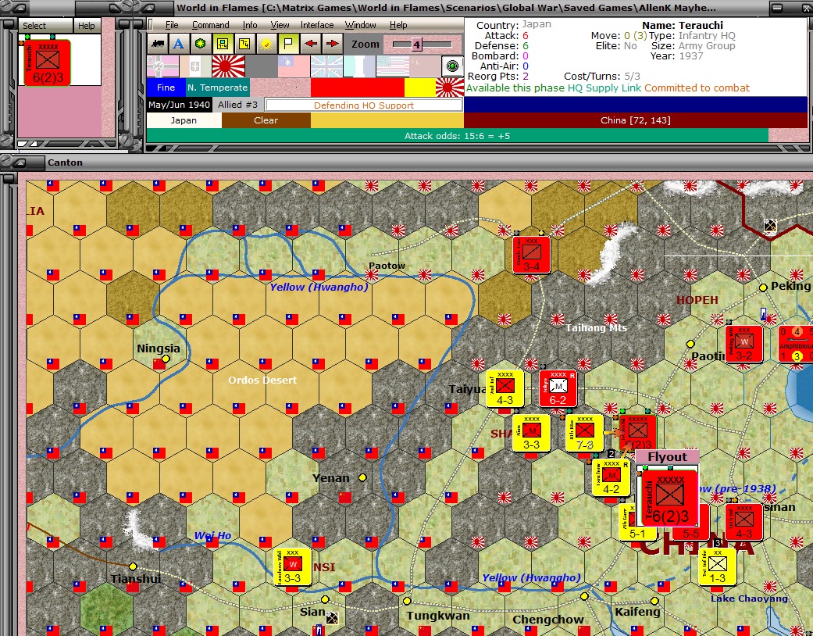Viewport: 813px width, 636px height.
Task: Click the Ningsia city marker
Action: [166, 359]
